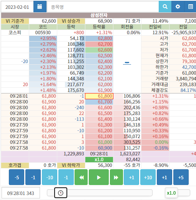Click the magnifier search button
Image resolution: width=196 pixels, height=200 pixels.
(x=165, y=7)
